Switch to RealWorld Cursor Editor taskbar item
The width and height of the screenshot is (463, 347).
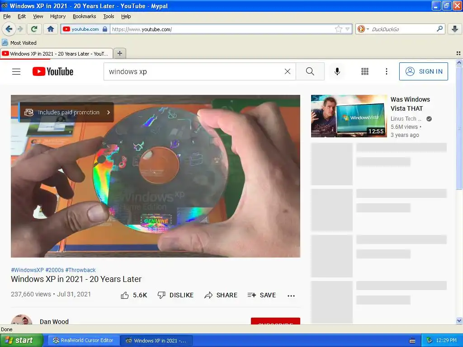(x=84, y=340)
